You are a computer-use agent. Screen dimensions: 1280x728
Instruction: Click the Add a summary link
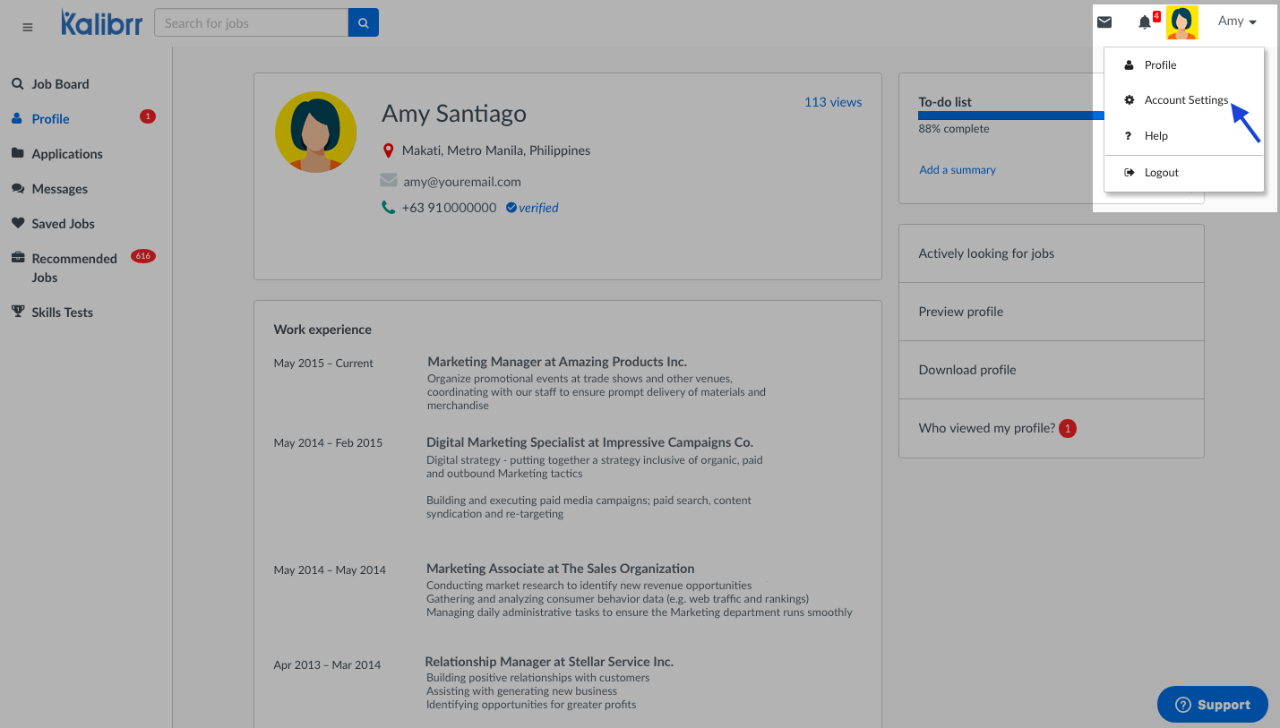[x=957, y=170]
